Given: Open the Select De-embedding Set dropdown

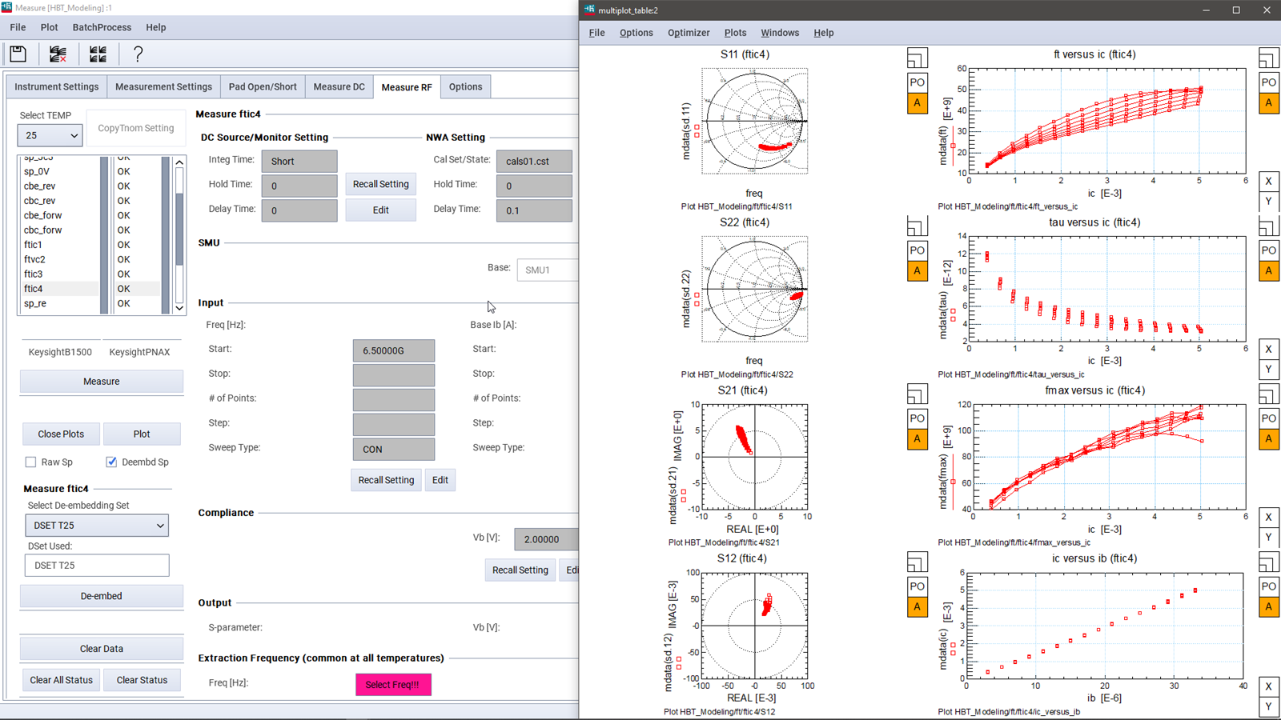Looking at the screenshot, I should pos(96,525).
